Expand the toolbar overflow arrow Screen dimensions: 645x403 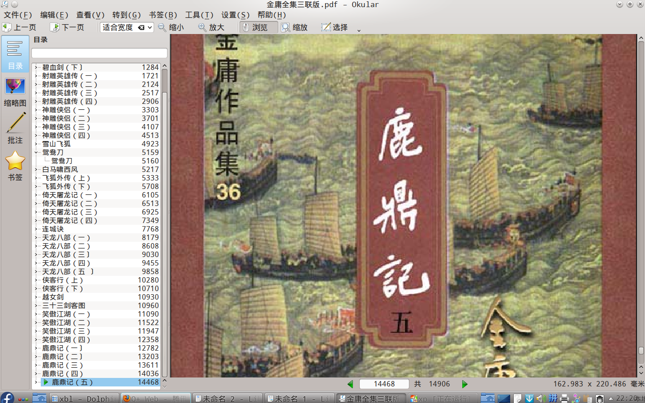coord(359,30)
